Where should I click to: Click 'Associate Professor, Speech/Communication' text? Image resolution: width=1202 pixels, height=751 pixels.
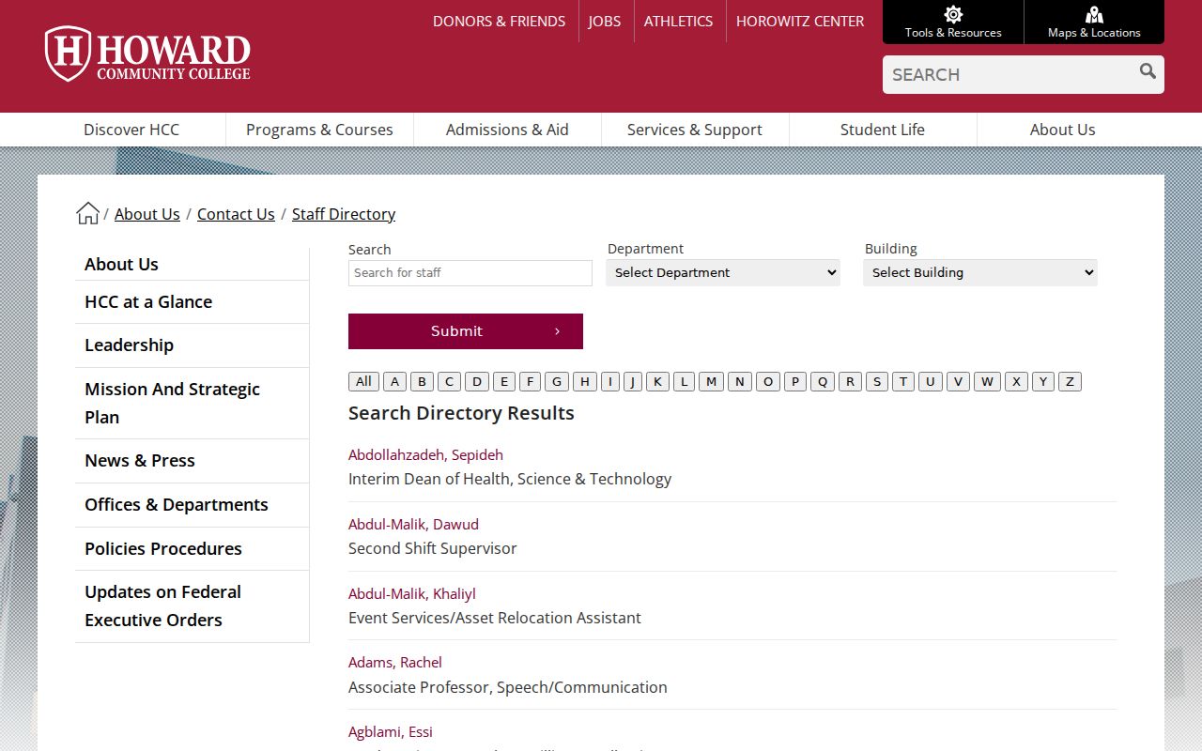pos(508,687)
